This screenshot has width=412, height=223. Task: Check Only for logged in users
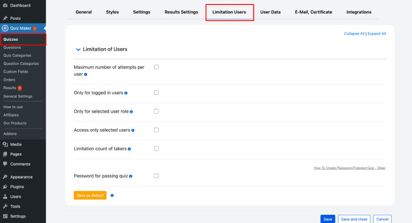click(x=156, y=92)
